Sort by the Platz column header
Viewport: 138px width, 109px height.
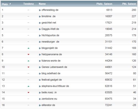pyautogui.click(x=5, y=4)
